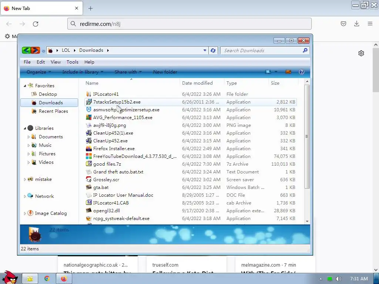Open the Help menu

[89, 62]
